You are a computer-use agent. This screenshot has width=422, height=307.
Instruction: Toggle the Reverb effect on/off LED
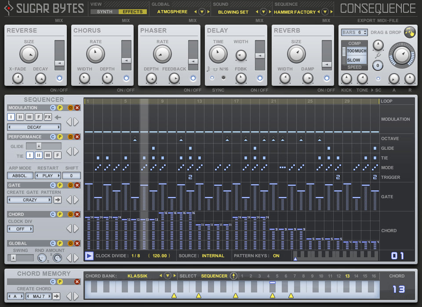coord(327,78)
